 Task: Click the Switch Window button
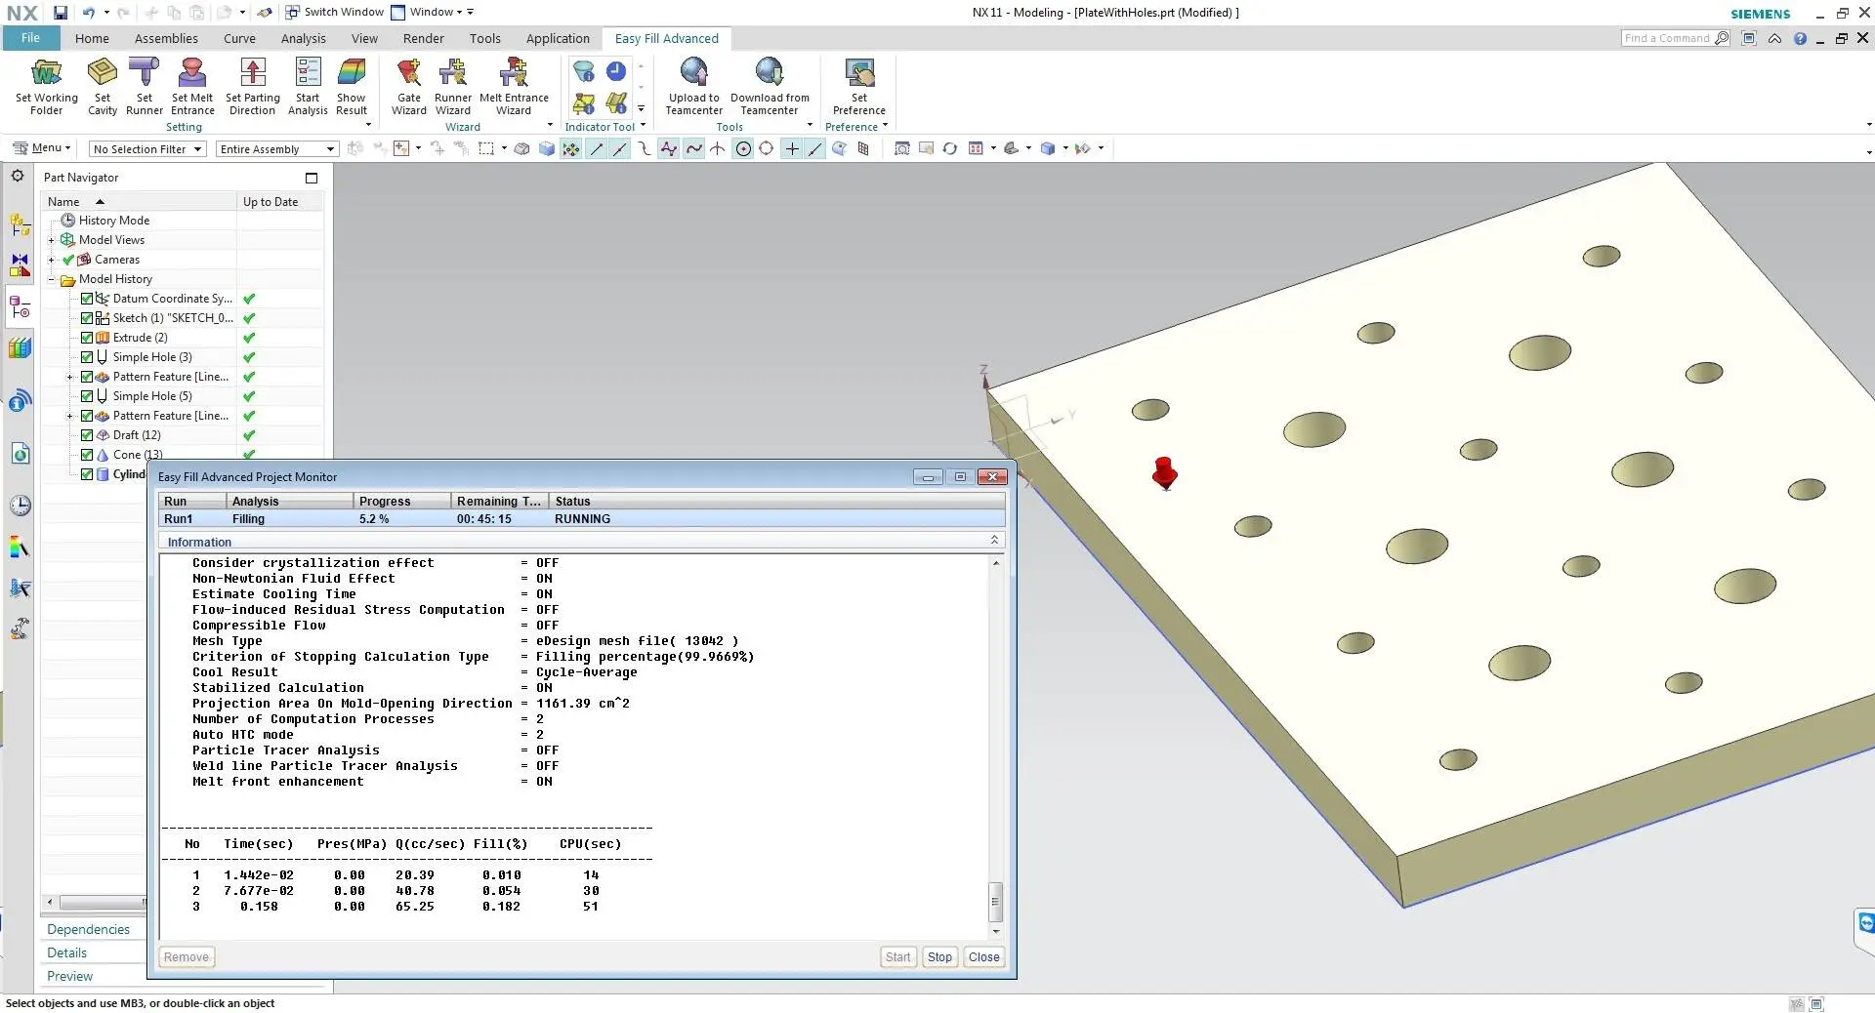coord(335,13)
